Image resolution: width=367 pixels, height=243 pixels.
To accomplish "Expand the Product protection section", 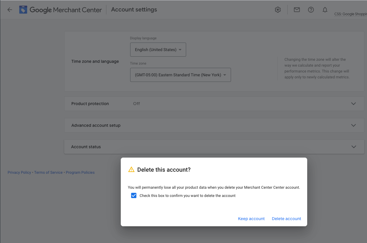I will (x=353, y=104).
